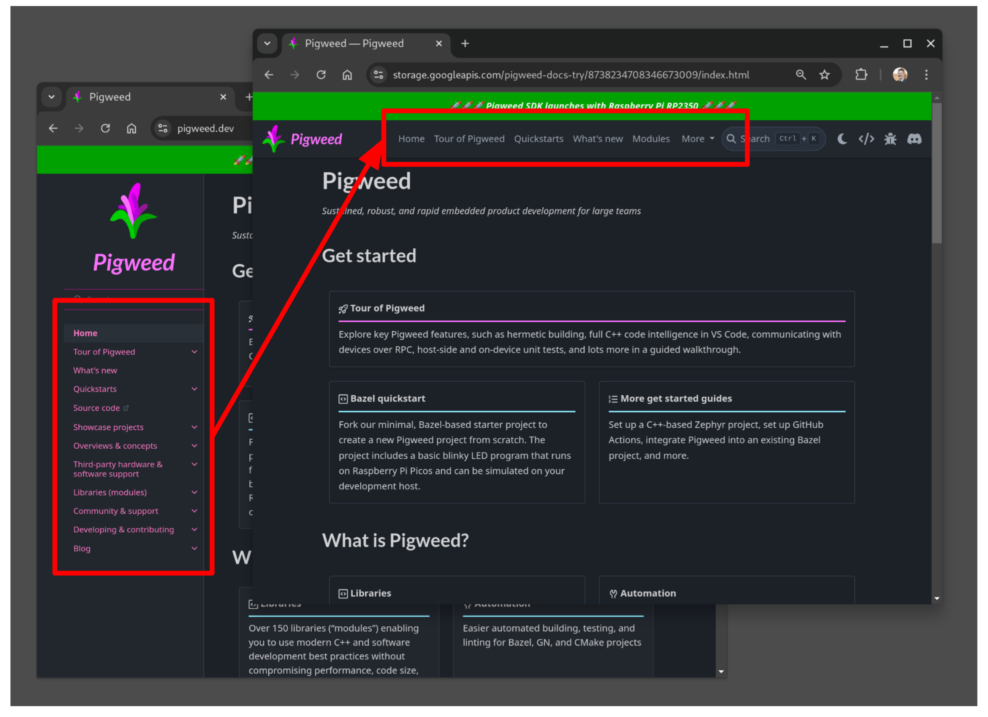
Task: Expand Third-party hardware & software support chevron
Action: coord(194,465)
